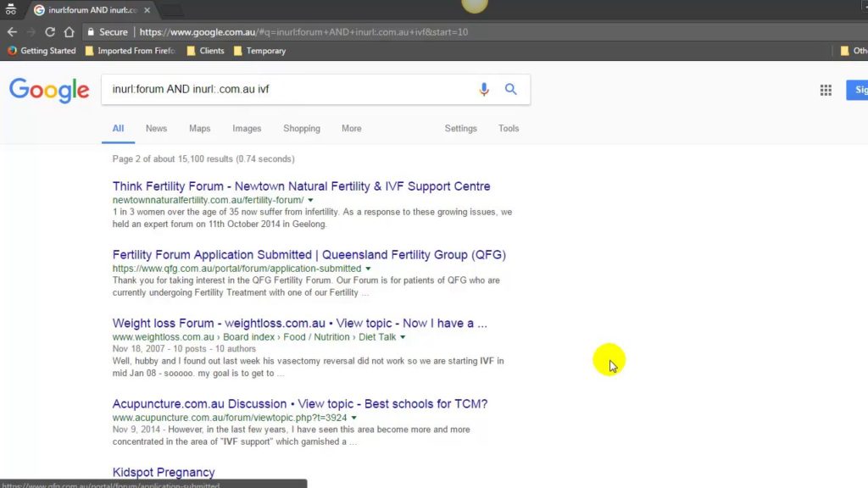Open the Google apps grid icon
The image size is (868, 488).
point(826,90)
